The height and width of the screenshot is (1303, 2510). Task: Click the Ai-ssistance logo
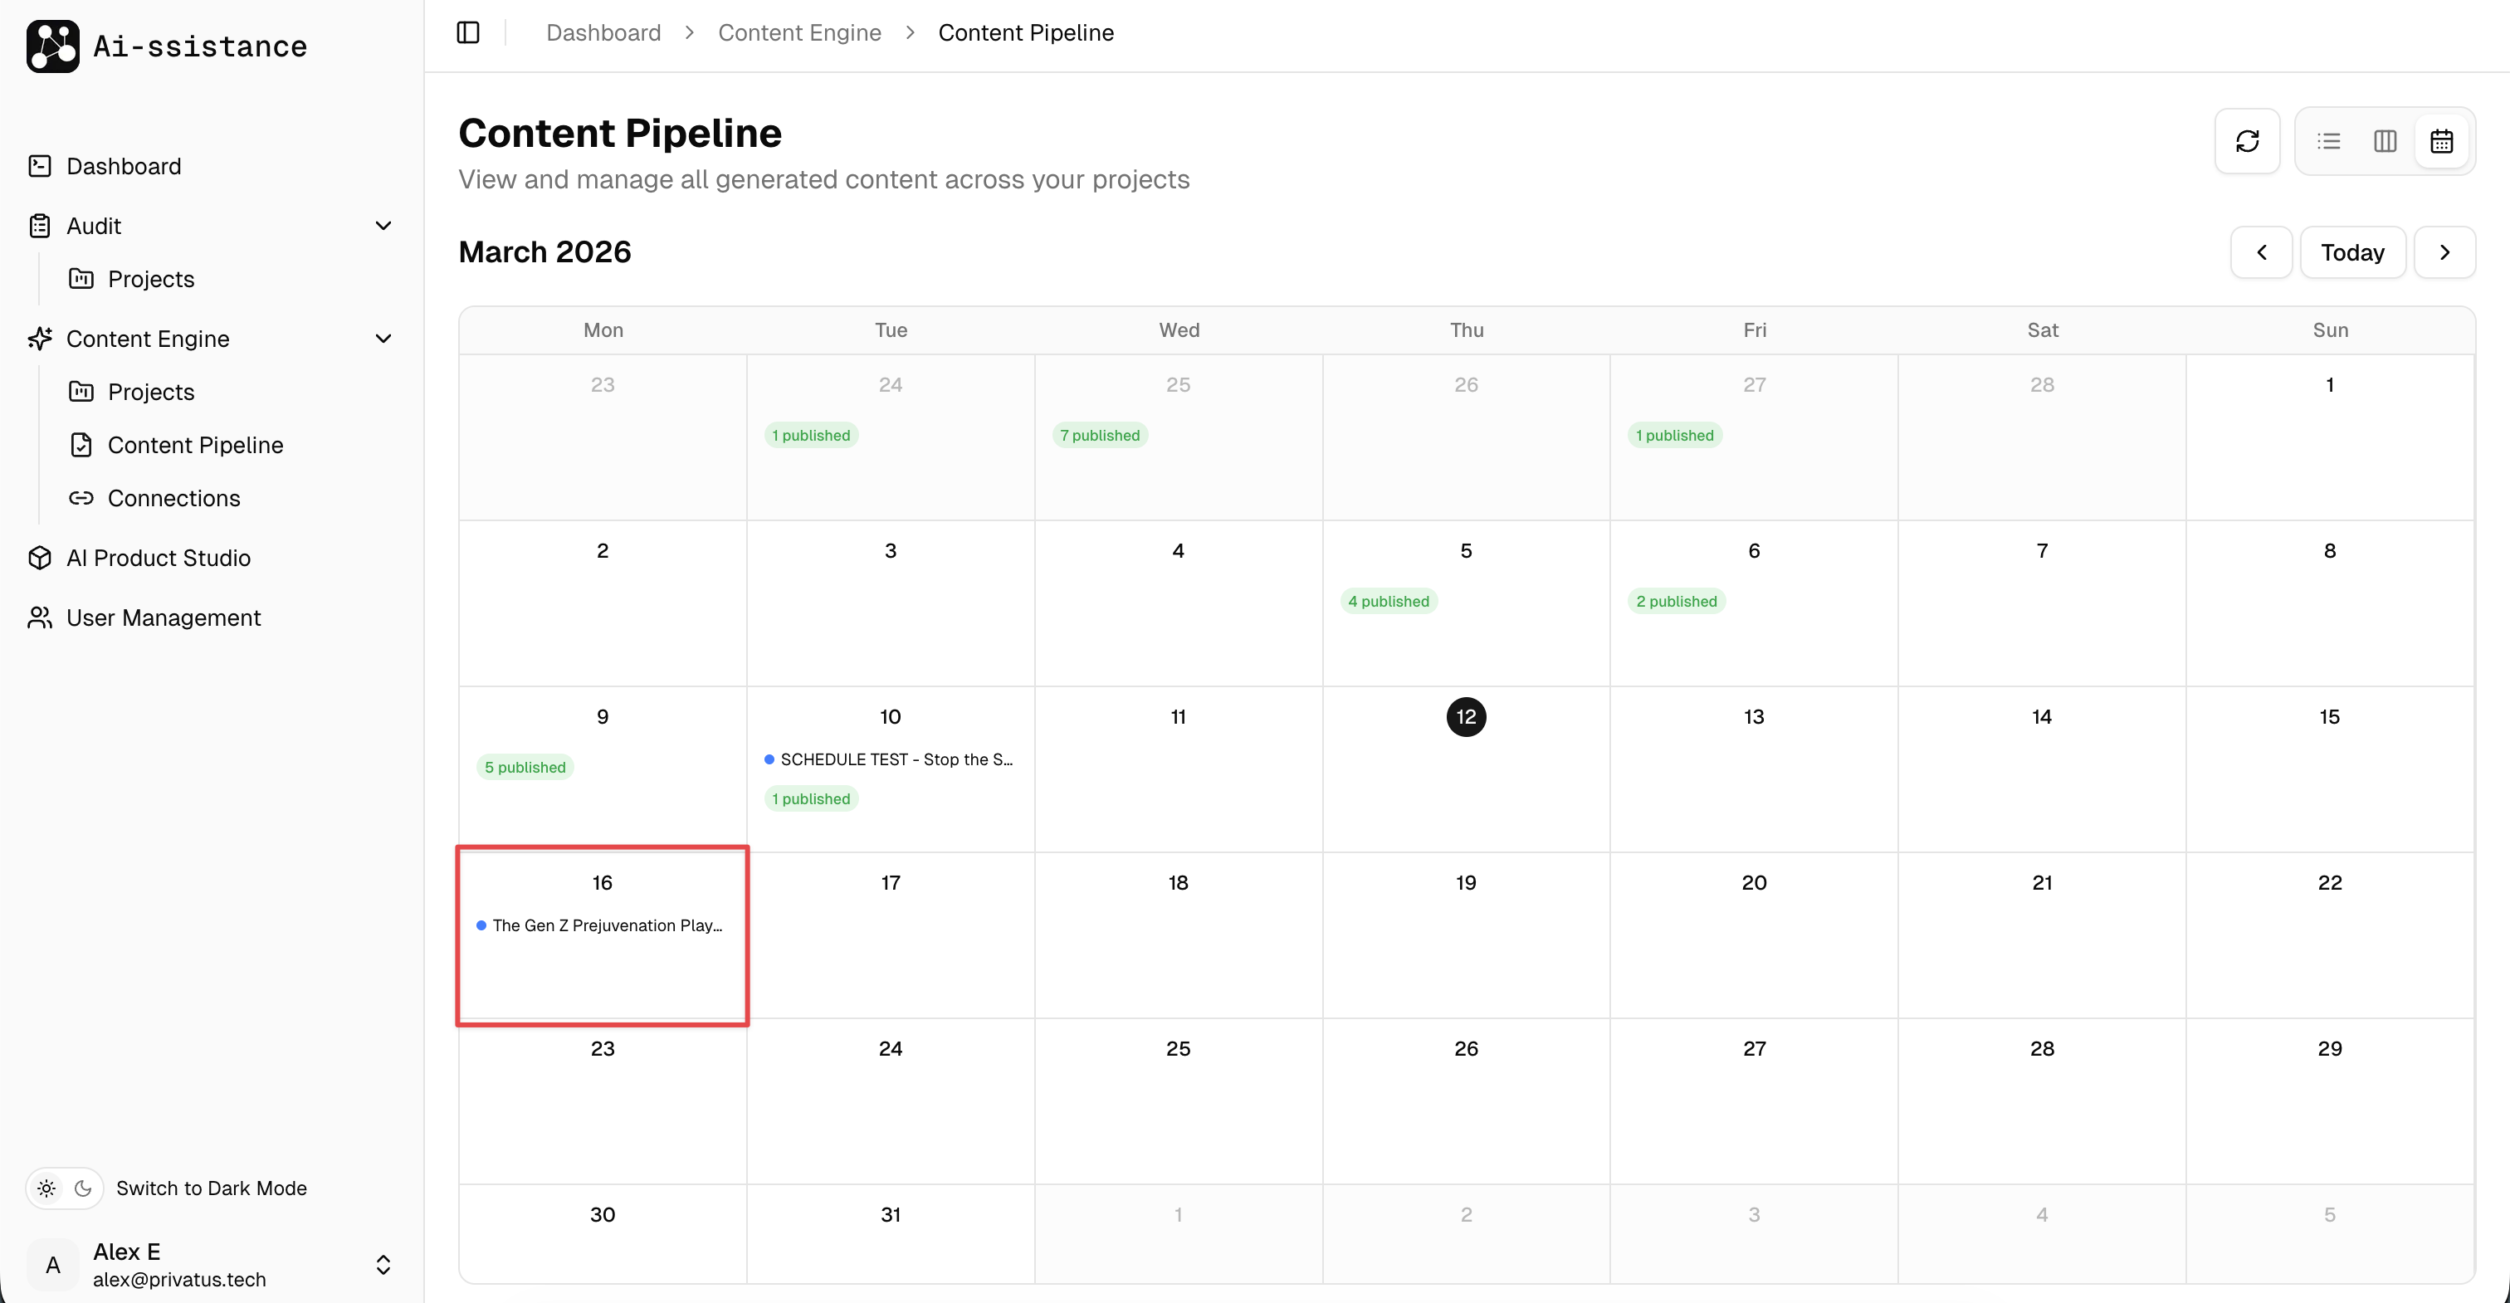coord(166,46)
